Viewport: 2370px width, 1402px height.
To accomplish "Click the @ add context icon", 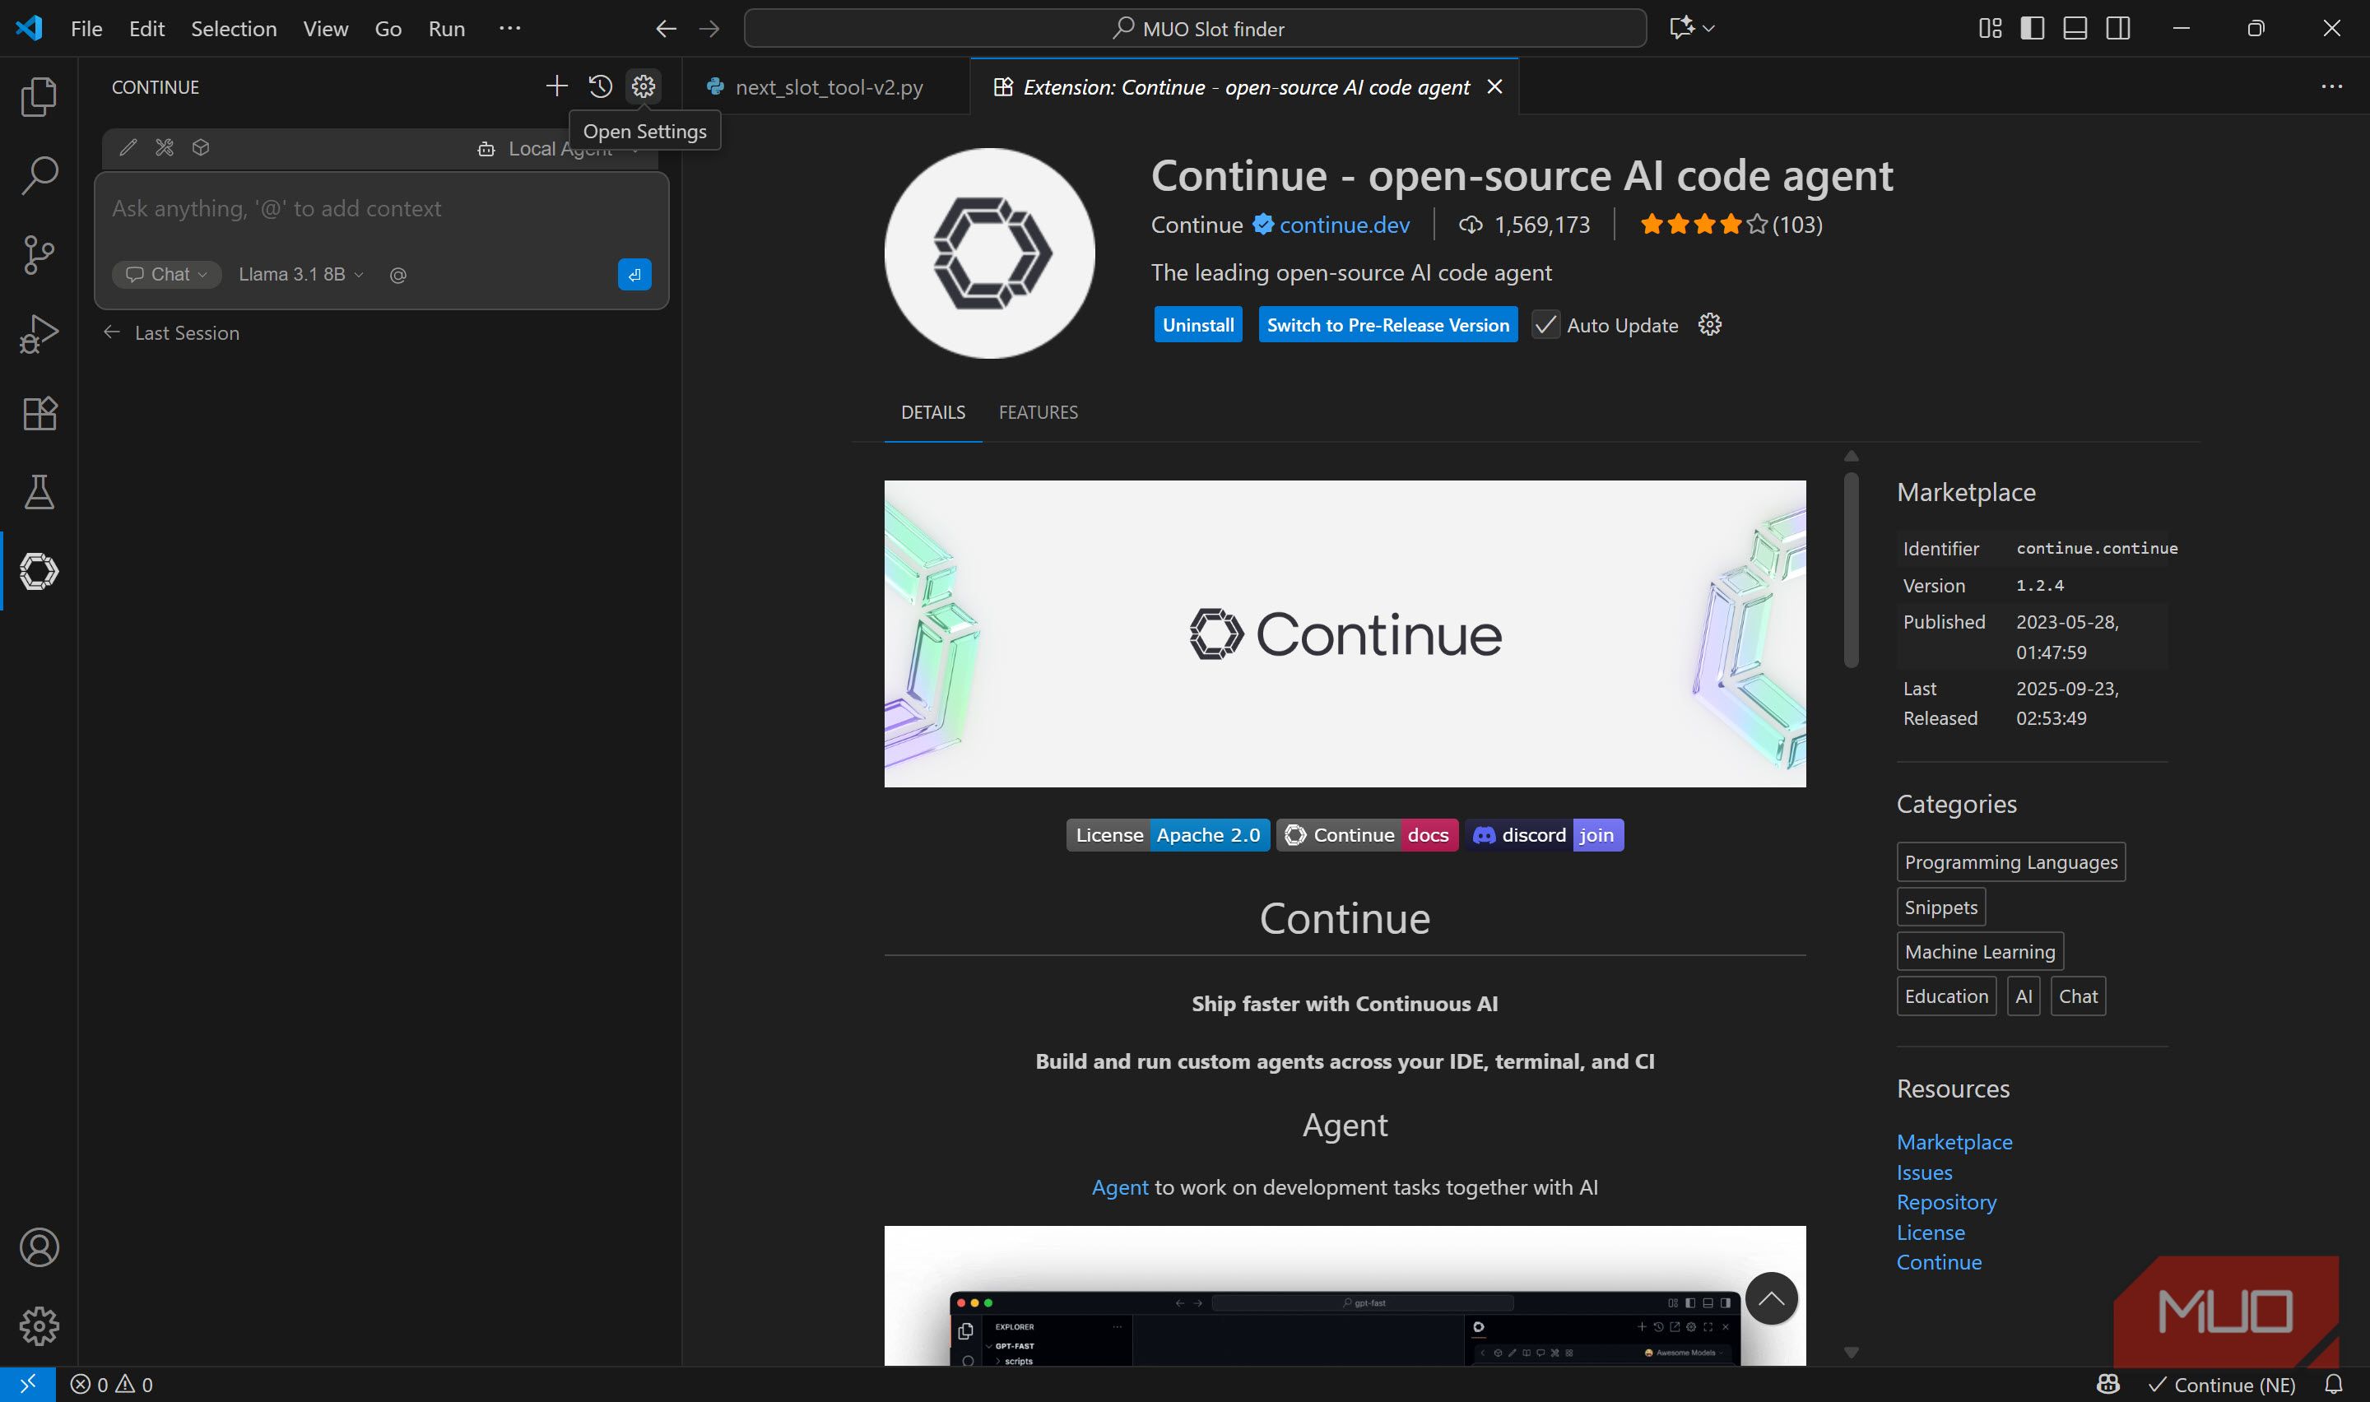I will tap(397, 275).
